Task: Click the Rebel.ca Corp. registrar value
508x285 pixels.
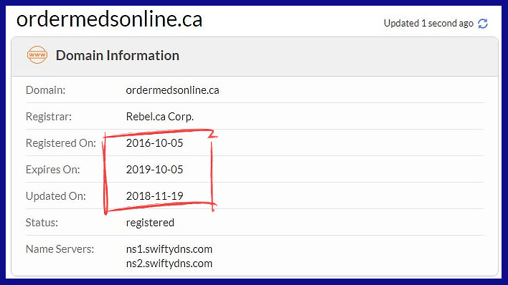Action: point(160,117)
